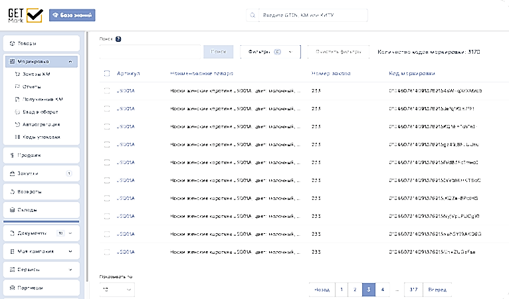Click the GET Mark logo

pos(25,15)
